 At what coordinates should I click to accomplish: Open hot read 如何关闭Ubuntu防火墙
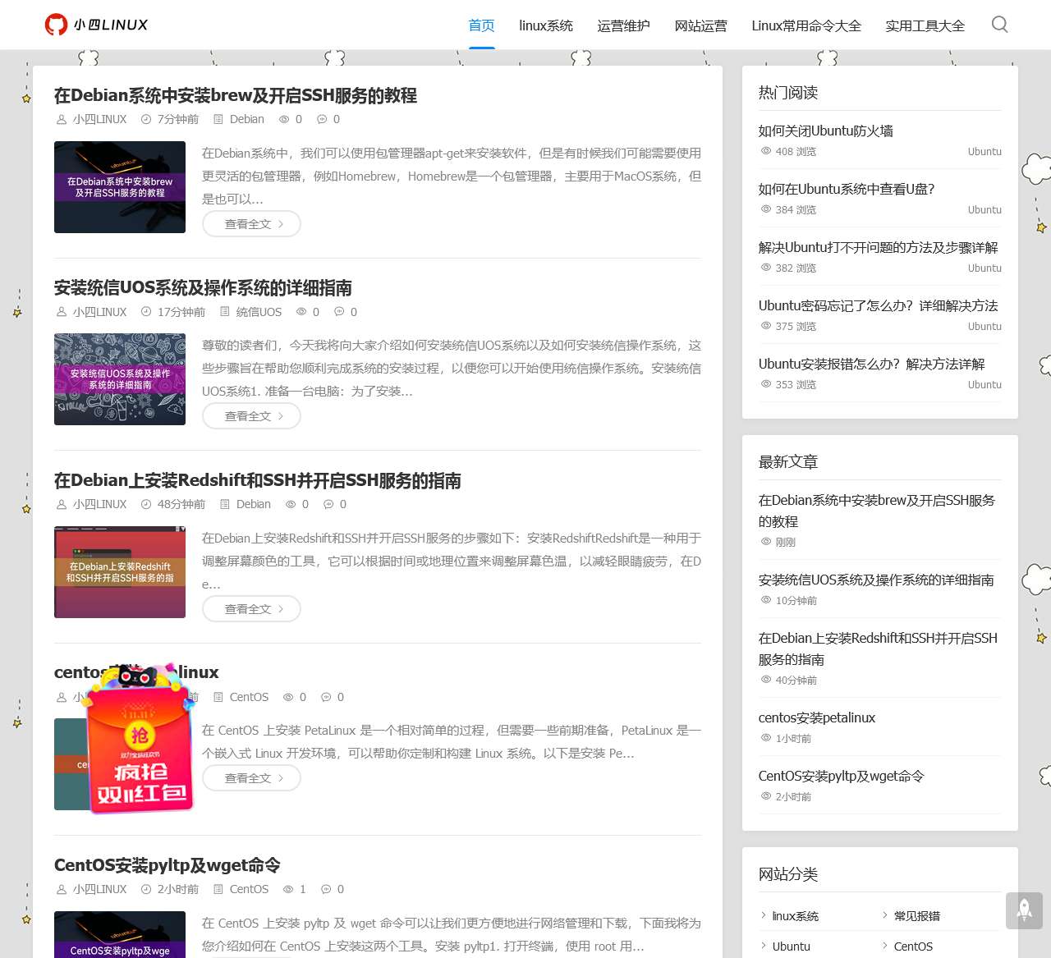(x=826, y=131)
